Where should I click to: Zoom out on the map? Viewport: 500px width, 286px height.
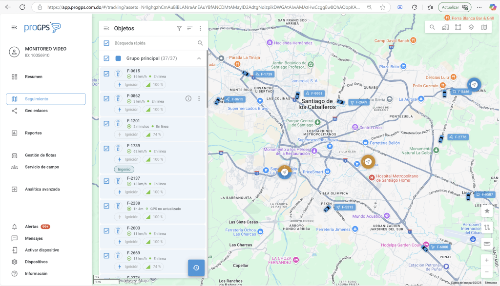tap(487, 272)
